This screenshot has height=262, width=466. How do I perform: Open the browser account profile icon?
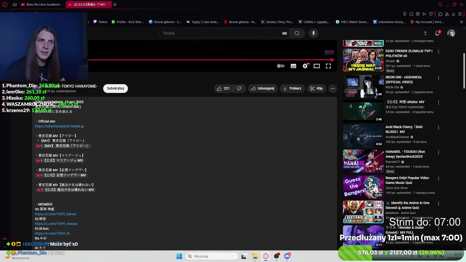point(447,14)
